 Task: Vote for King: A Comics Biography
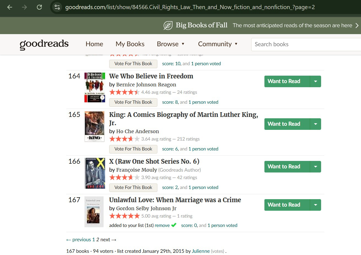pyautogui.click(x=133, y=149)
